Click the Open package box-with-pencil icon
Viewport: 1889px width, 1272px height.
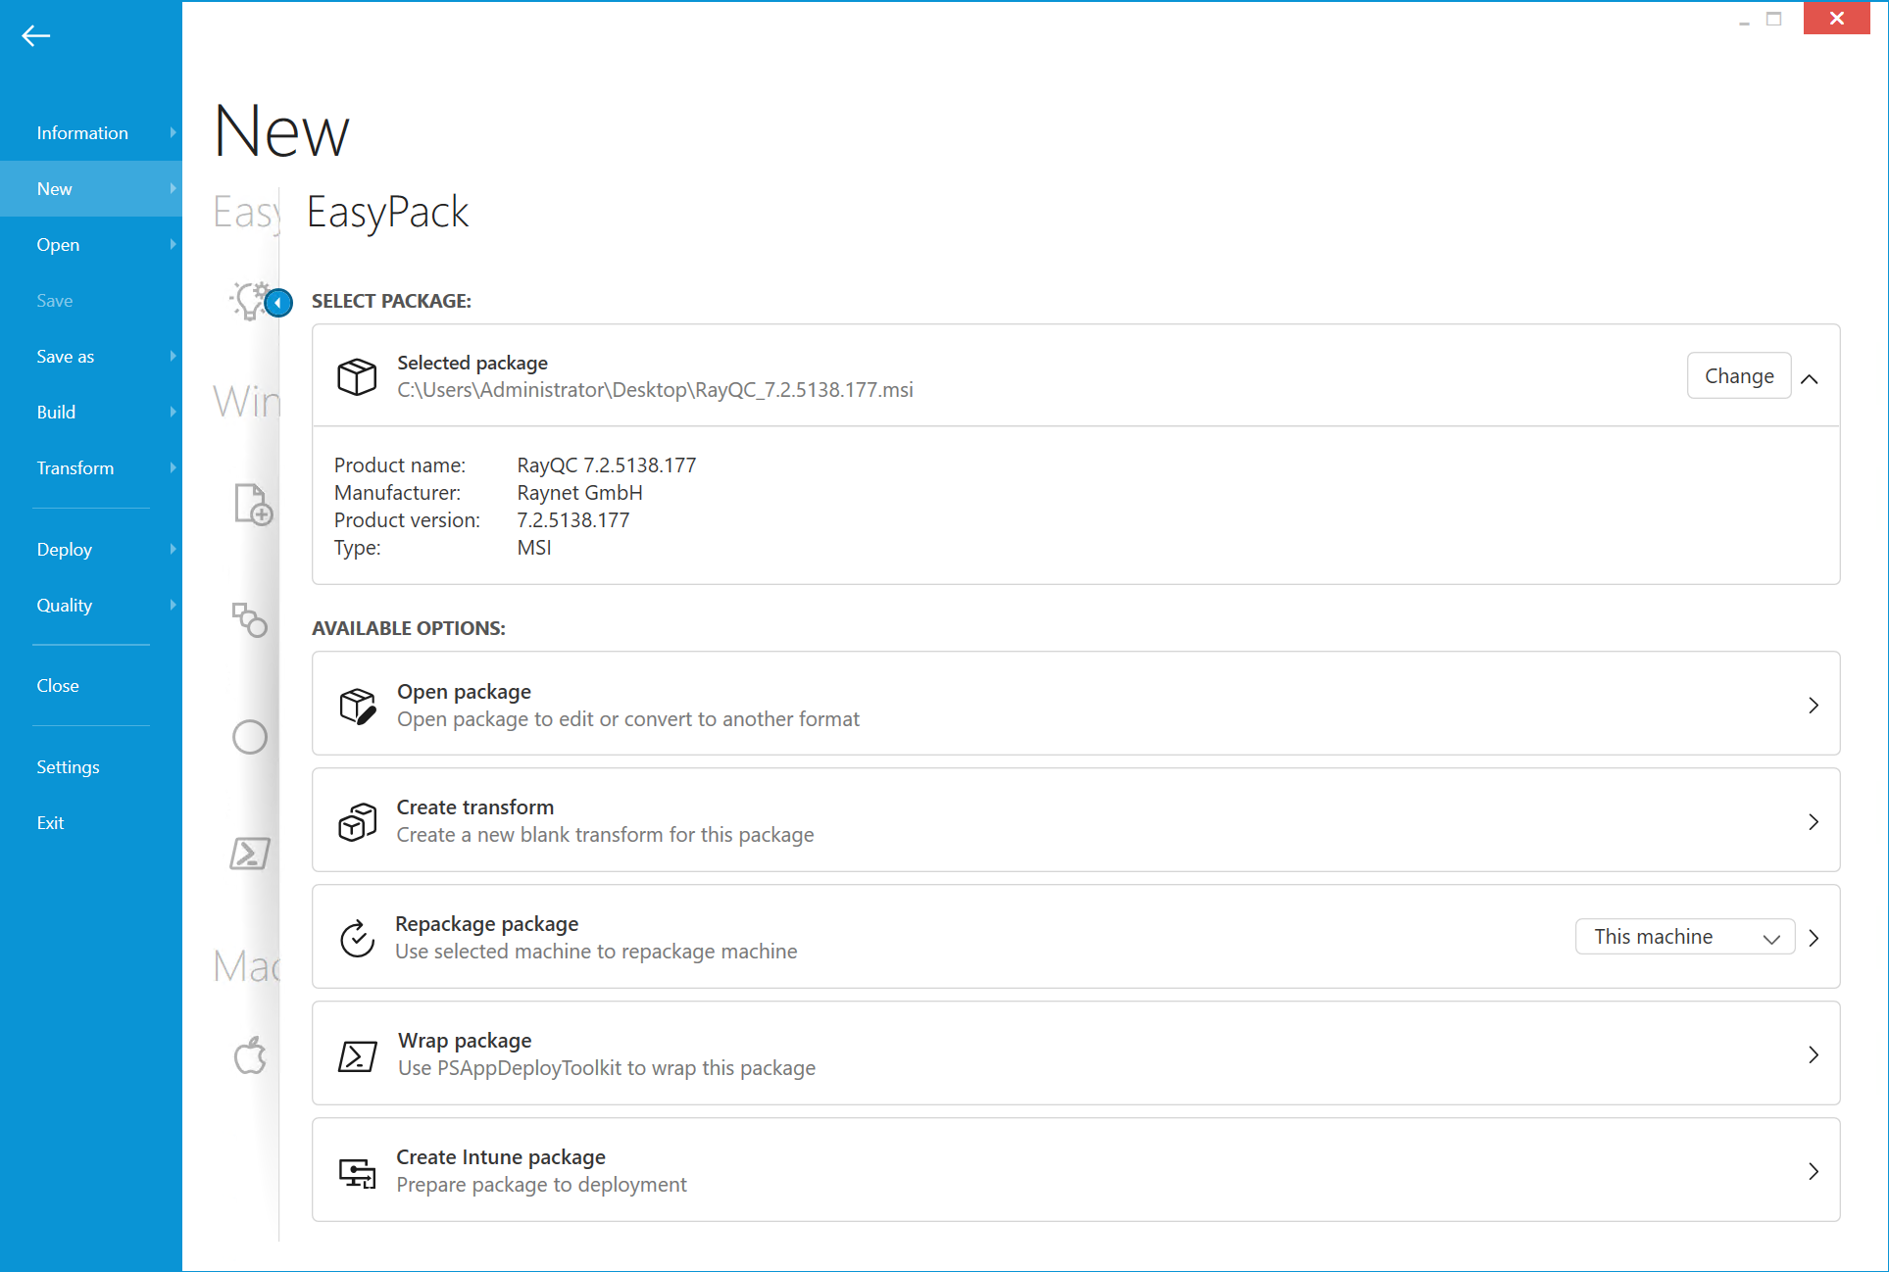358,706
